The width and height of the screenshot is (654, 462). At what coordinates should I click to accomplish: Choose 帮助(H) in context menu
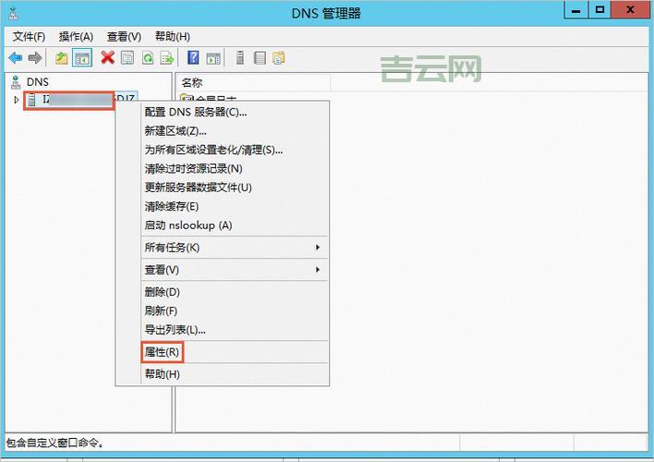pyautogui.click(x=235, y=374)
